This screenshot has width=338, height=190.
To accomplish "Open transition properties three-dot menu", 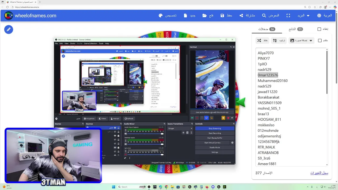I will pyautogui.click(x=191, y=133).
